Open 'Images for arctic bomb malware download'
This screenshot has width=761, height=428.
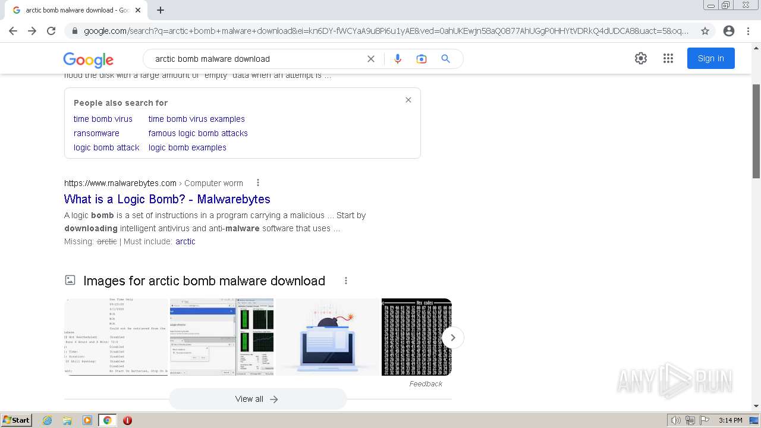coord(204,281)
